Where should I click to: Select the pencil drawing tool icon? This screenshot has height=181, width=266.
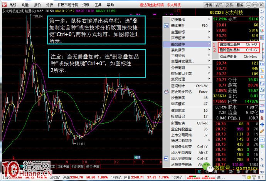click(262, 131)
